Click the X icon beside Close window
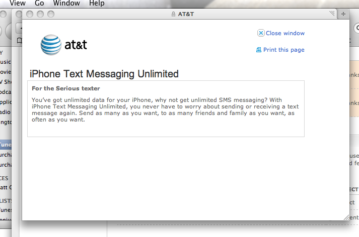The image size is (359, 237). pyautogui.click(x=261, y=33)
